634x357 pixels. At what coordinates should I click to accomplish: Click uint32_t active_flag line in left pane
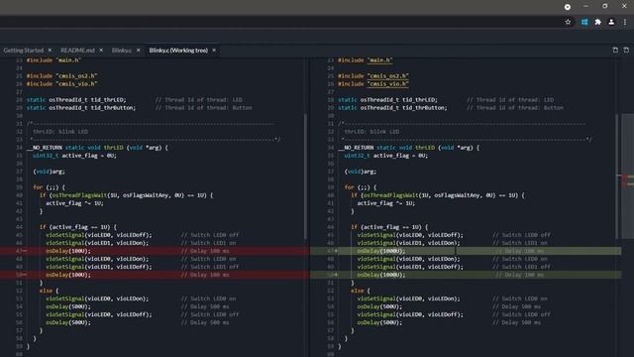coord(75,156)
